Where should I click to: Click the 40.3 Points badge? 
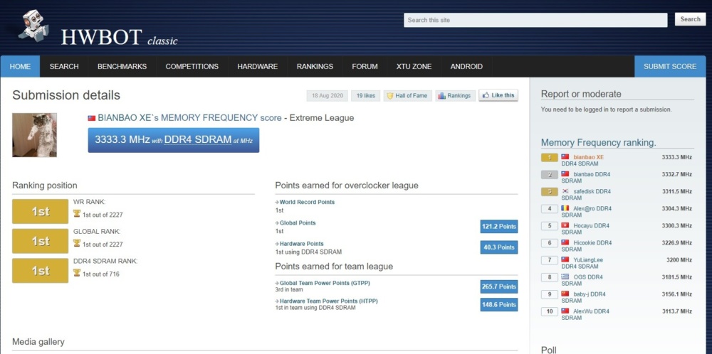tap(498, 247)
